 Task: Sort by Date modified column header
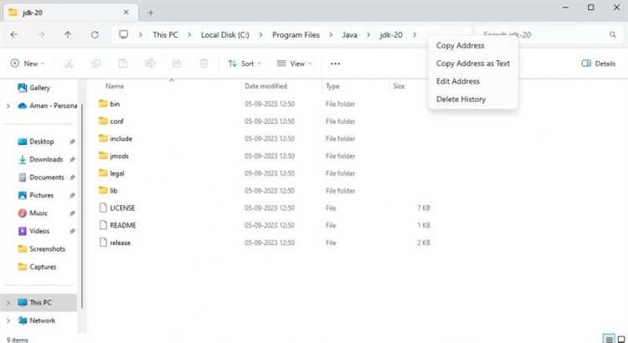265,85
